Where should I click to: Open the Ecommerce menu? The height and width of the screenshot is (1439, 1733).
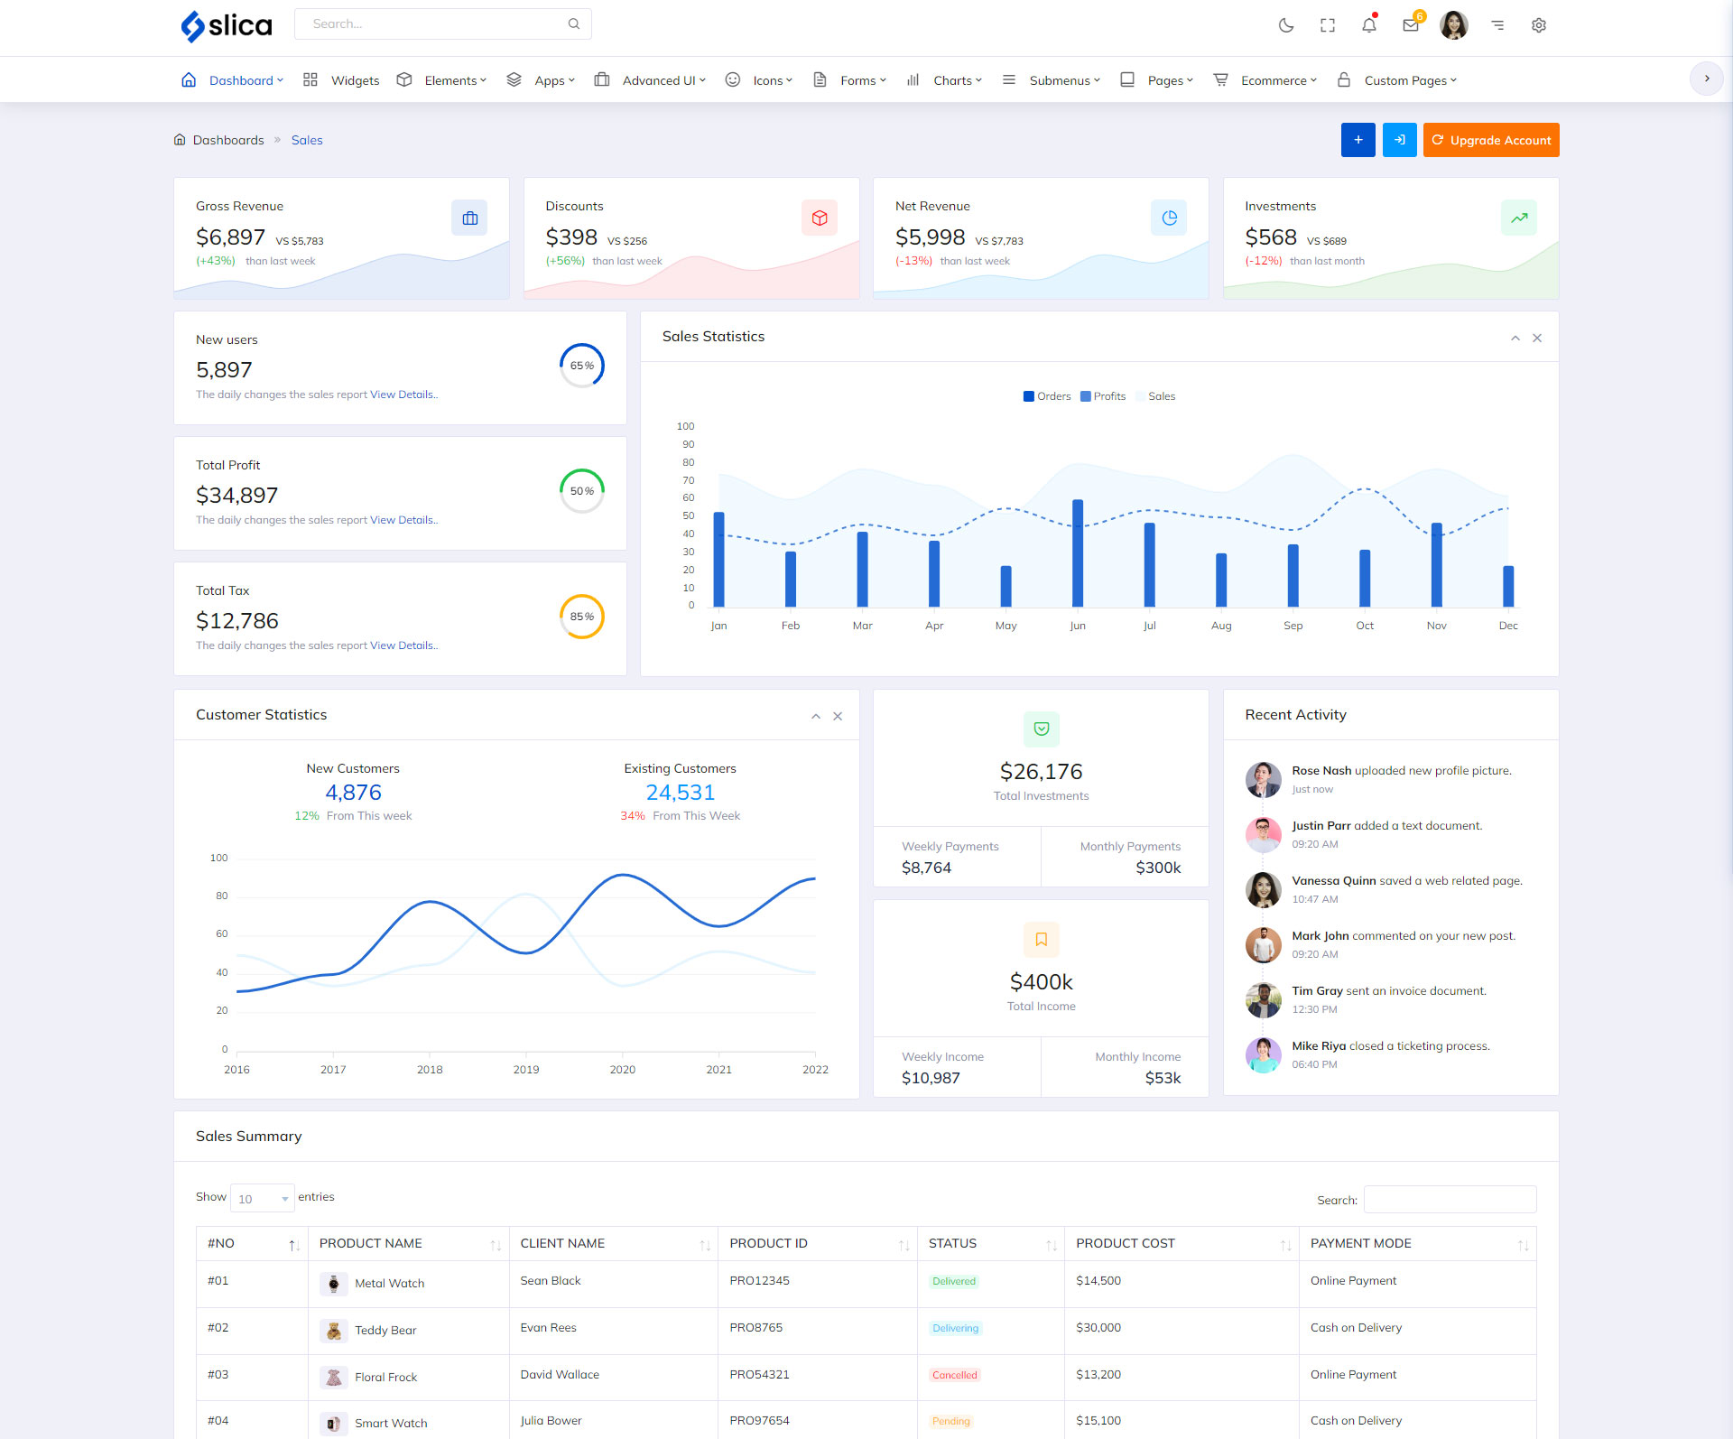click(x=1273, y=80)
